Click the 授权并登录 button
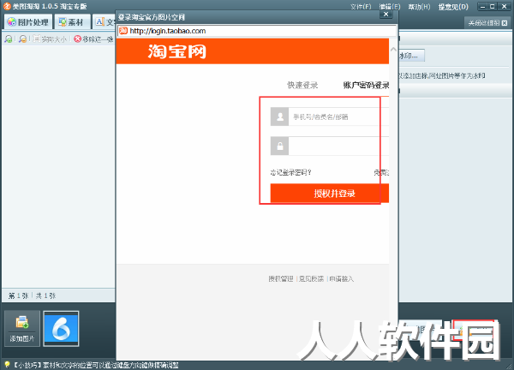 tap(330, 194)
